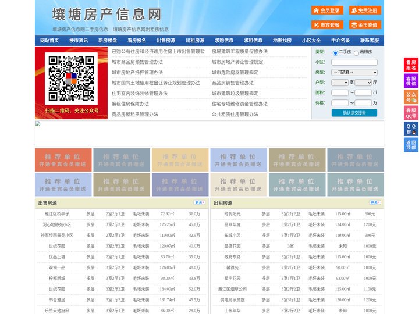The image size is (419, 314).
Task: Open the 柠都新城 sale listing
Action: [x=57, y=278]
